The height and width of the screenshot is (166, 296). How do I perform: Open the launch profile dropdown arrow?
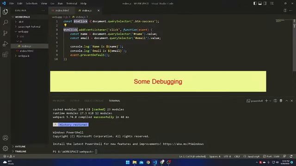pyautogui.click(x=270, y=101)
